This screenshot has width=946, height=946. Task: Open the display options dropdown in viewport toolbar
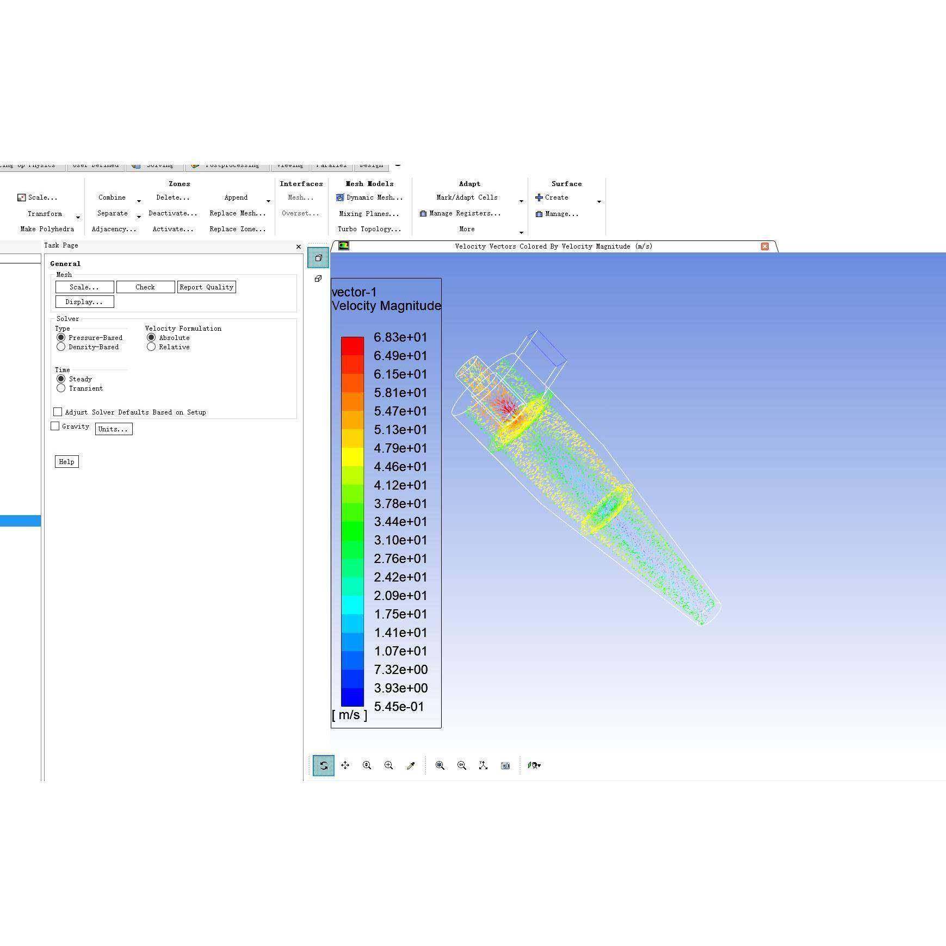pos(534,765)
